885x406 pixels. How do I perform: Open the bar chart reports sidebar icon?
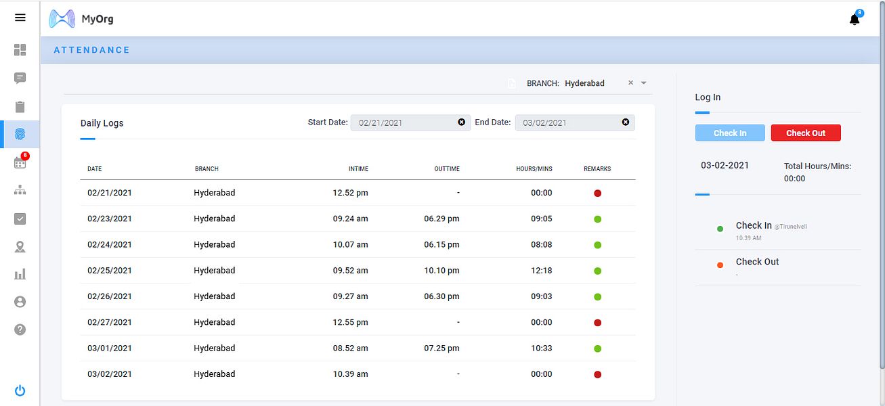(x=20, y=274)
